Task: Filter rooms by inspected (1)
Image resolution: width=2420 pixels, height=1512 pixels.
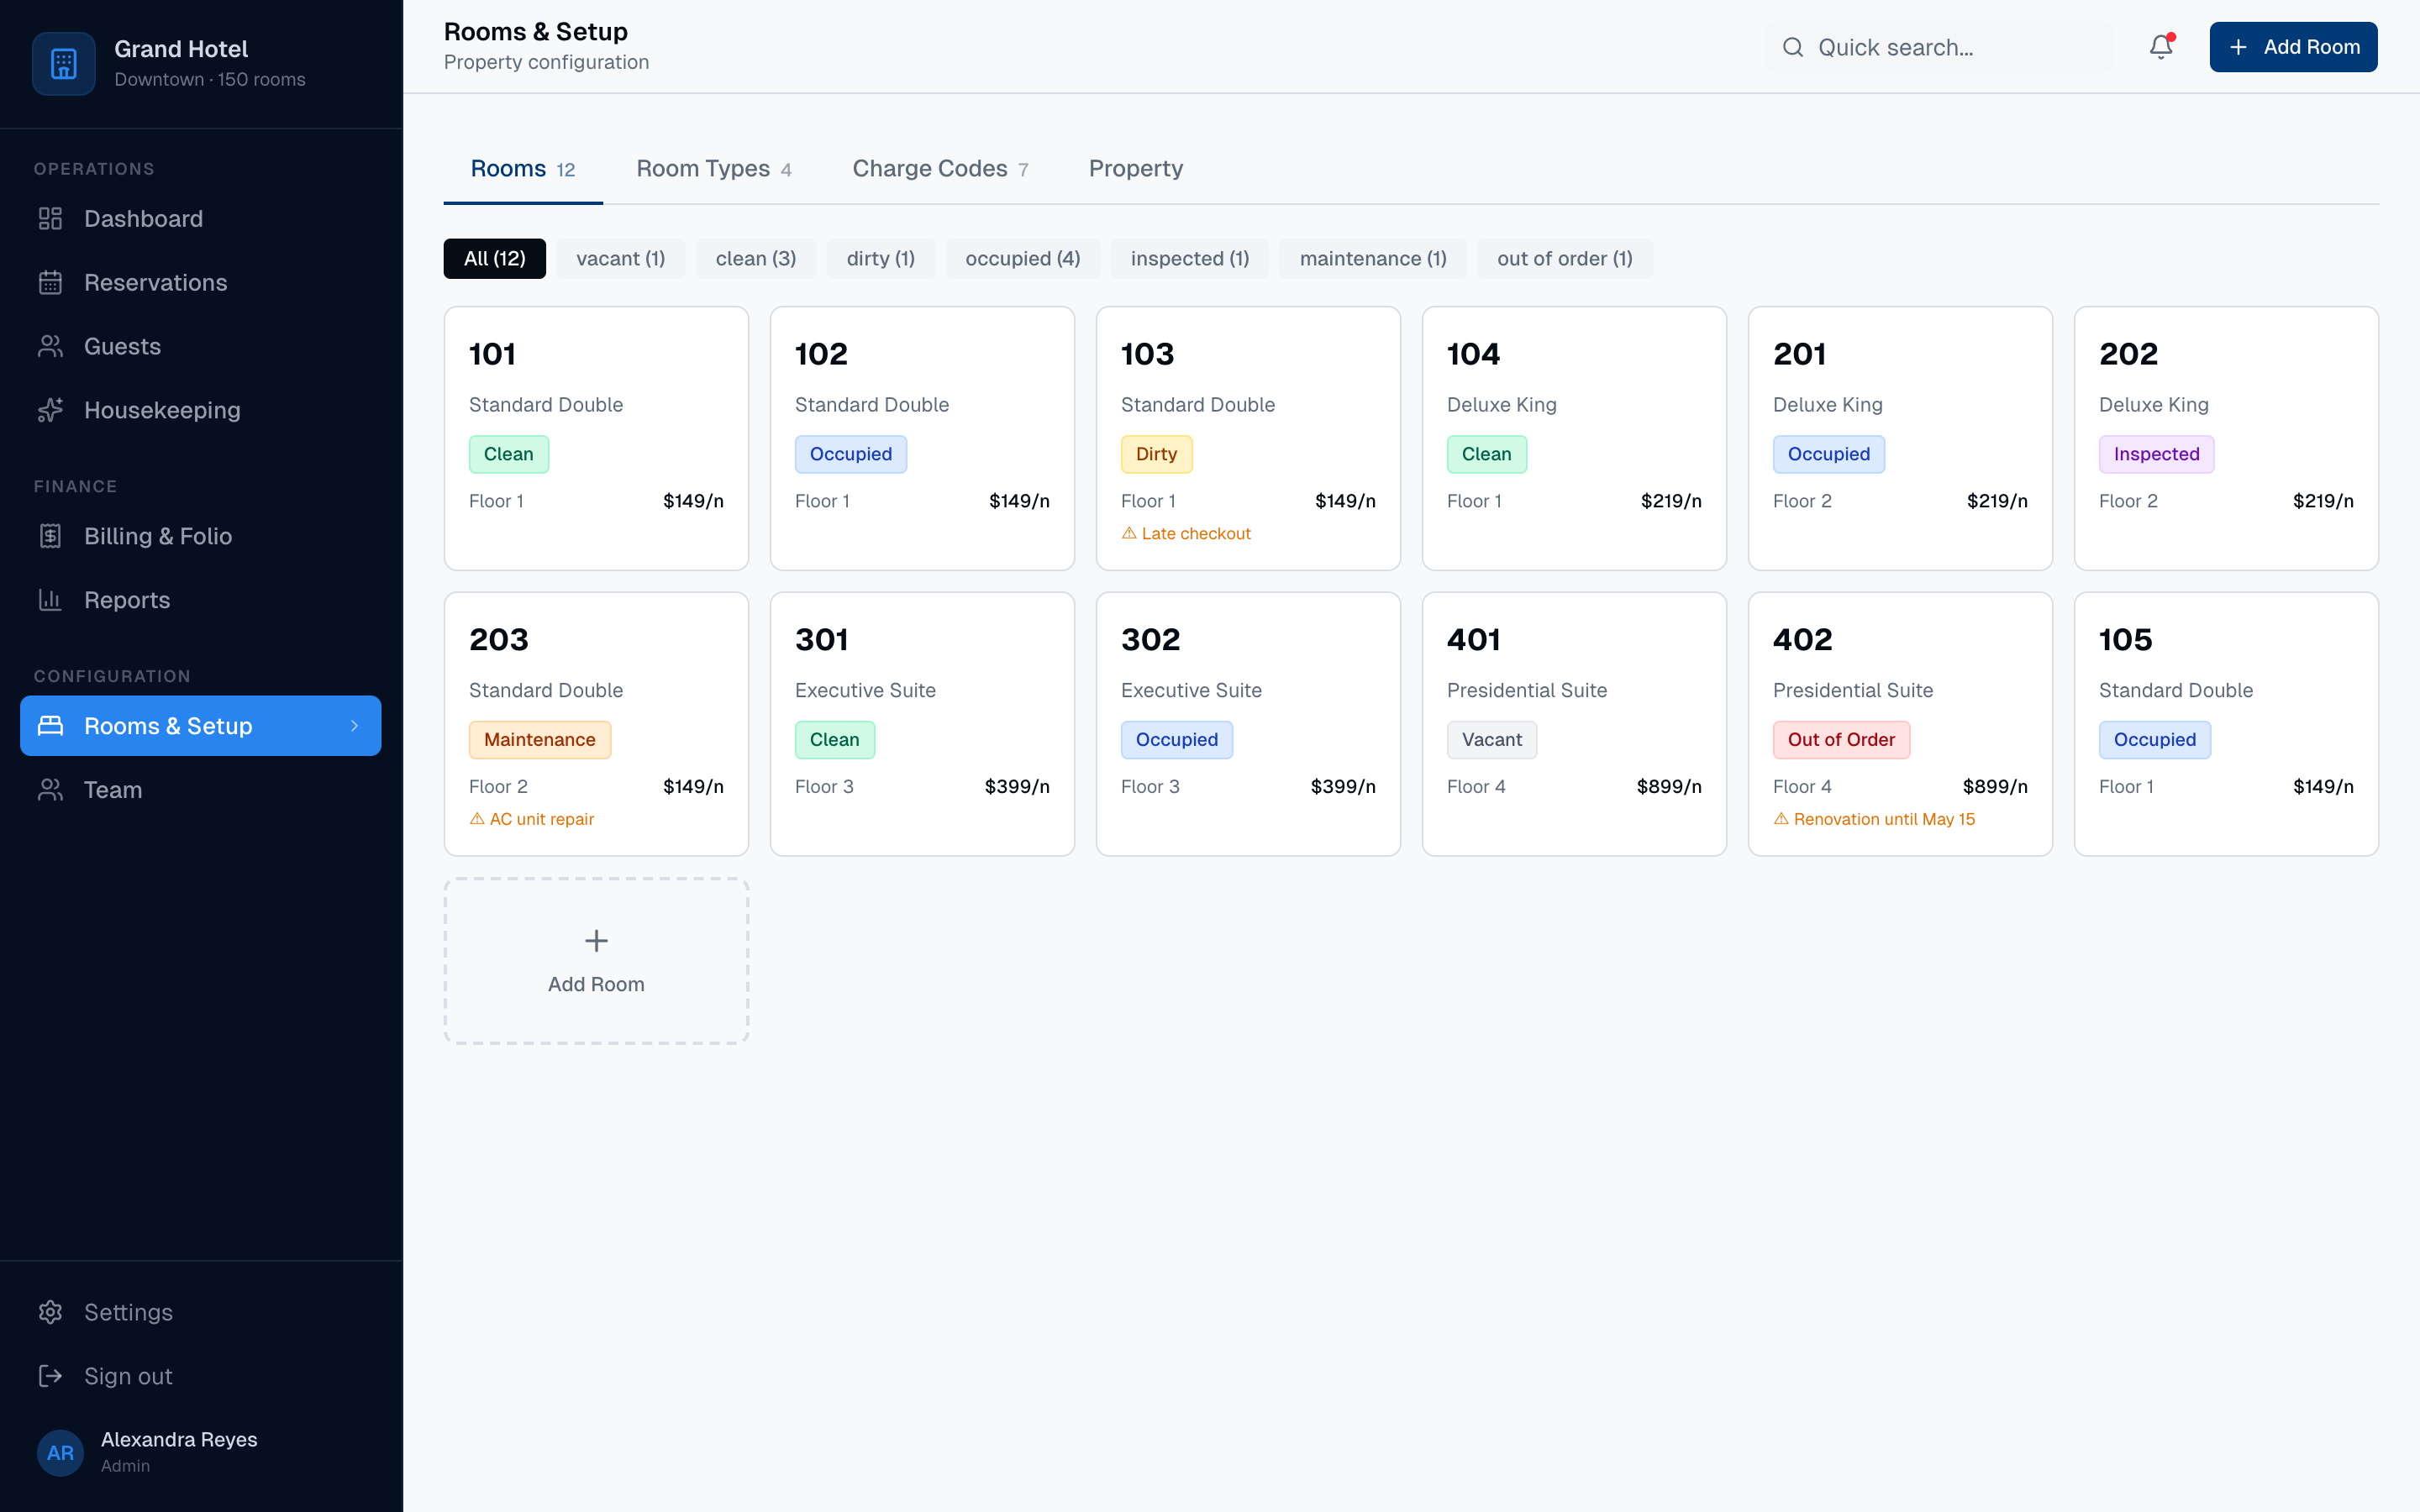Action: 1190,258
